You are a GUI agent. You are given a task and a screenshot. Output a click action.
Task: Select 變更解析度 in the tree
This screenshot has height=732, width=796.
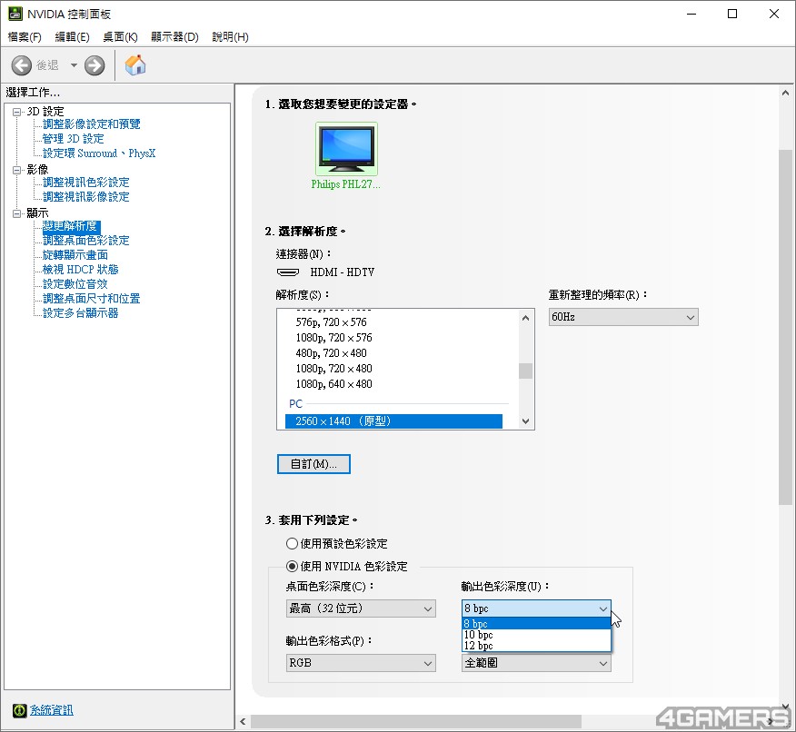click(72, 226)
